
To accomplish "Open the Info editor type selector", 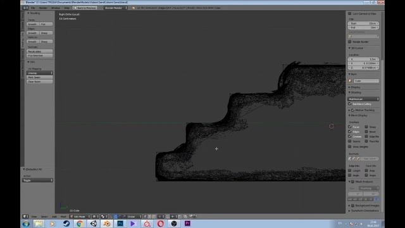I will [x=25, y=8].
